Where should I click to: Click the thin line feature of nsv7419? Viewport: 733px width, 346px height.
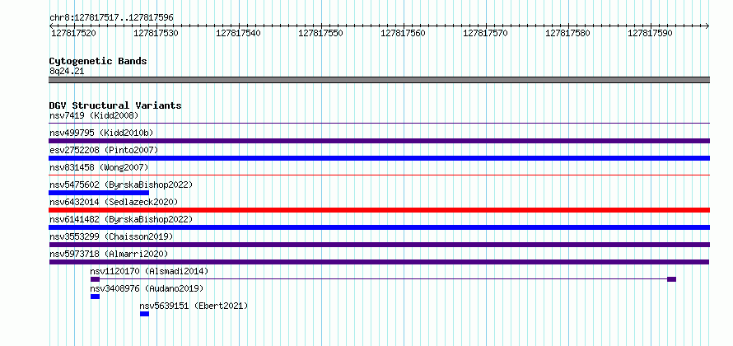[x=379, y=124]
